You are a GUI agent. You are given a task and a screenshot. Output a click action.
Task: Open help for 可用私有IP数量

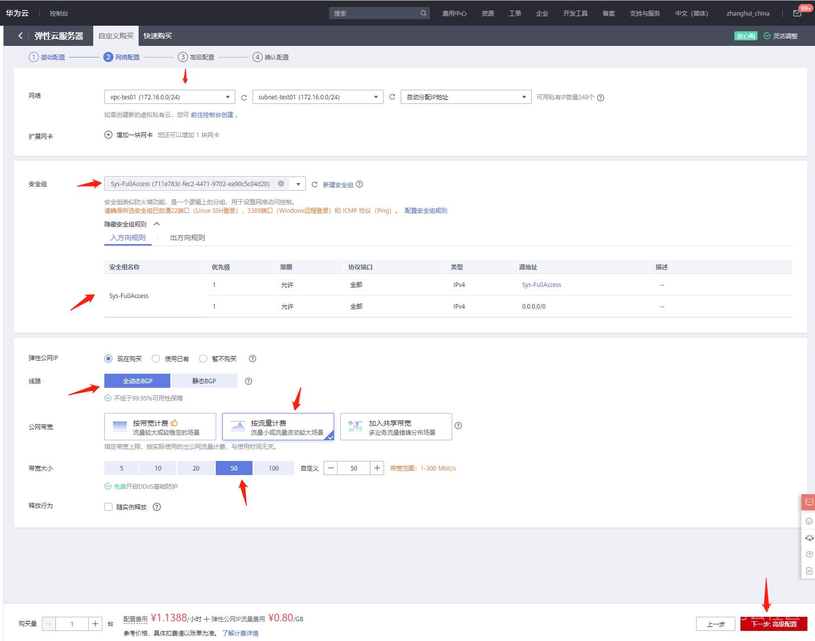(601, 98)
